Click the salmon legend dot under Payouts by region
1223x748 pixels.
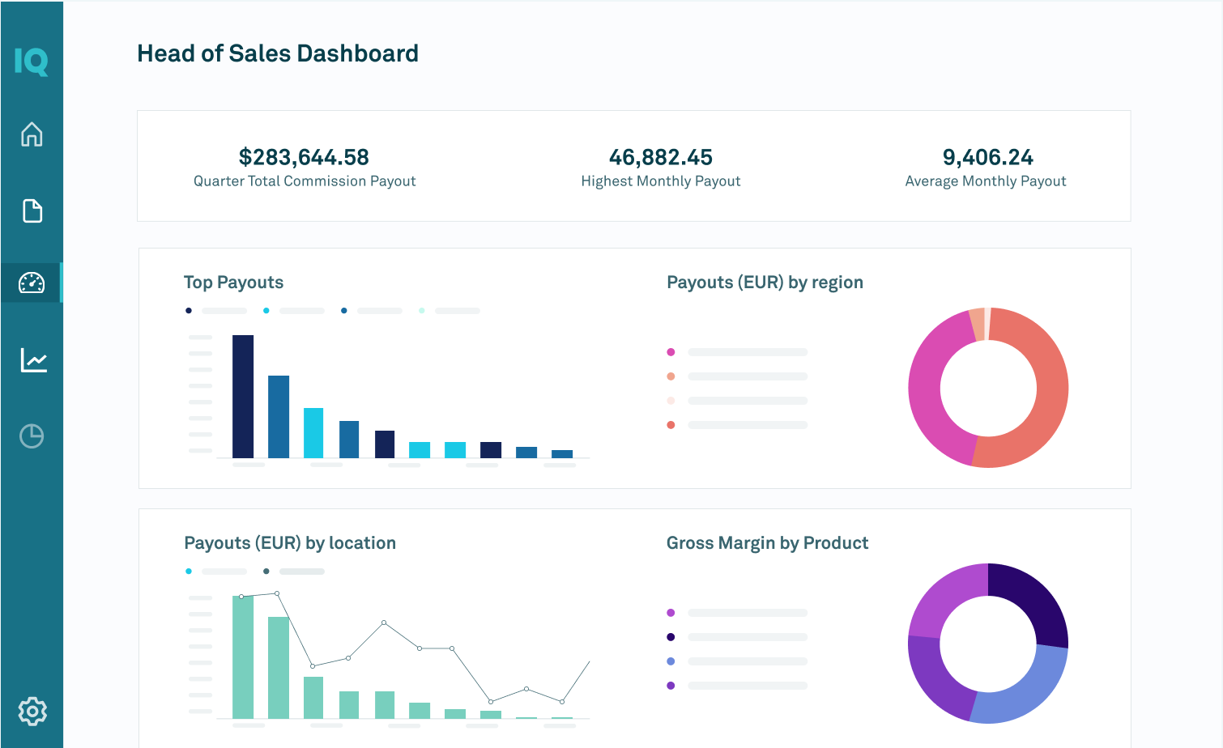click(671, 376)
